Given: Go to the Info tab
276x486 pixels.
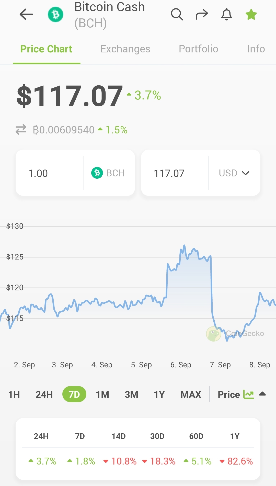Looking at the screenshot, I should (256, 49).
